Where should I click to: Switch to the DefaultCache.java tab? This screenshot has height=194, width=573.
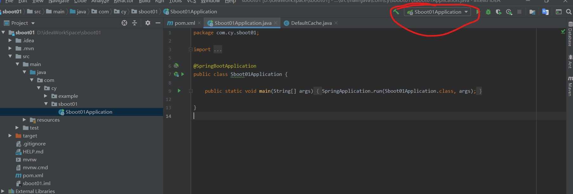311,23
